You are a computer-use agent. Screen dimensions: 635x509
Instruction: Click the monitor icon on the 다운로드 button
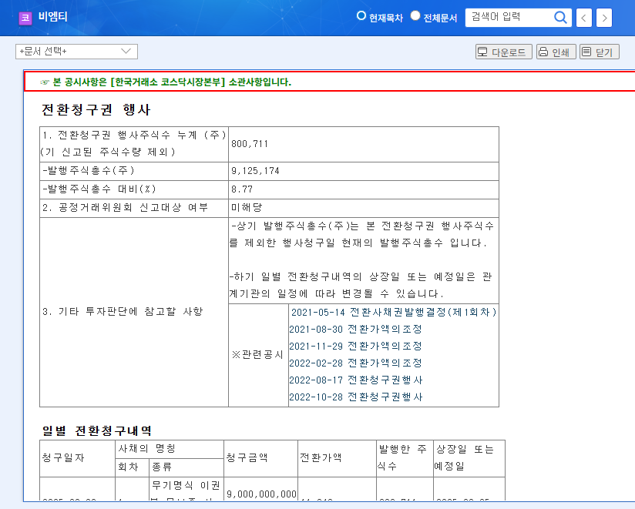click(481, 52)
